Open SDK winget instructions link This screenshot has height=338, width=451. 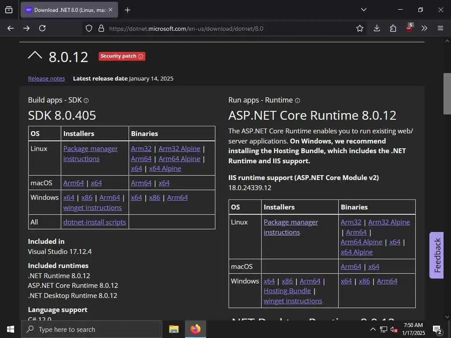tap(92, 208)
